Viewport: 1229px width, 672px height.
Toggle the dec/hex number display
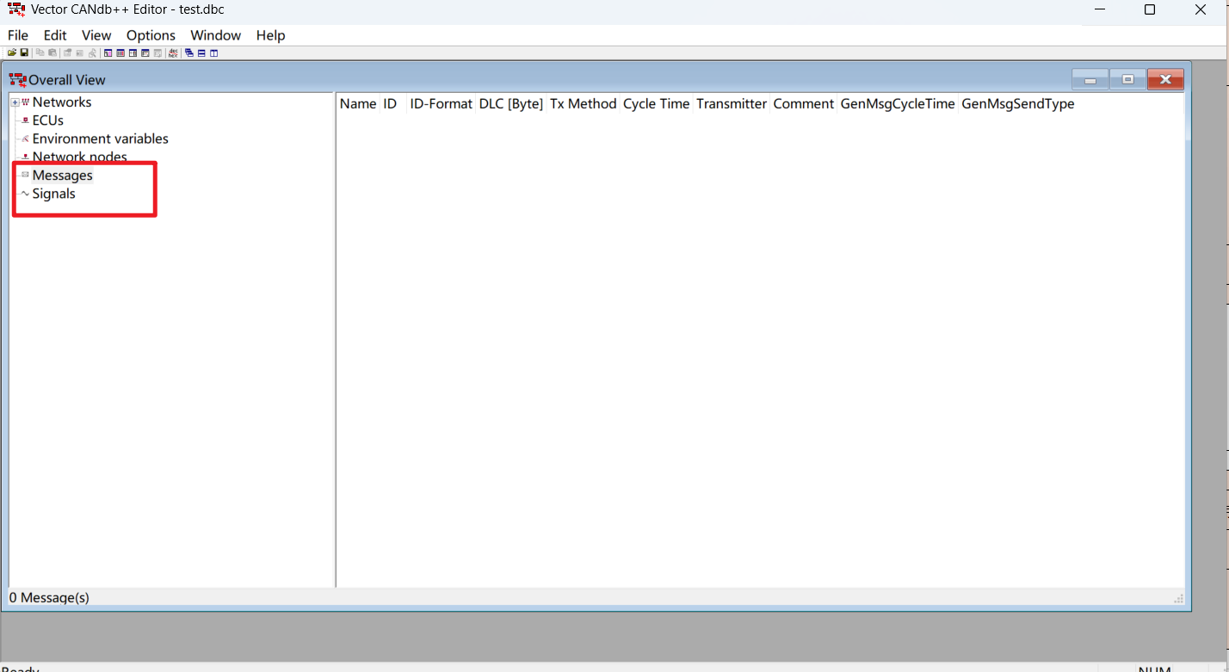(x=174, y=52)
